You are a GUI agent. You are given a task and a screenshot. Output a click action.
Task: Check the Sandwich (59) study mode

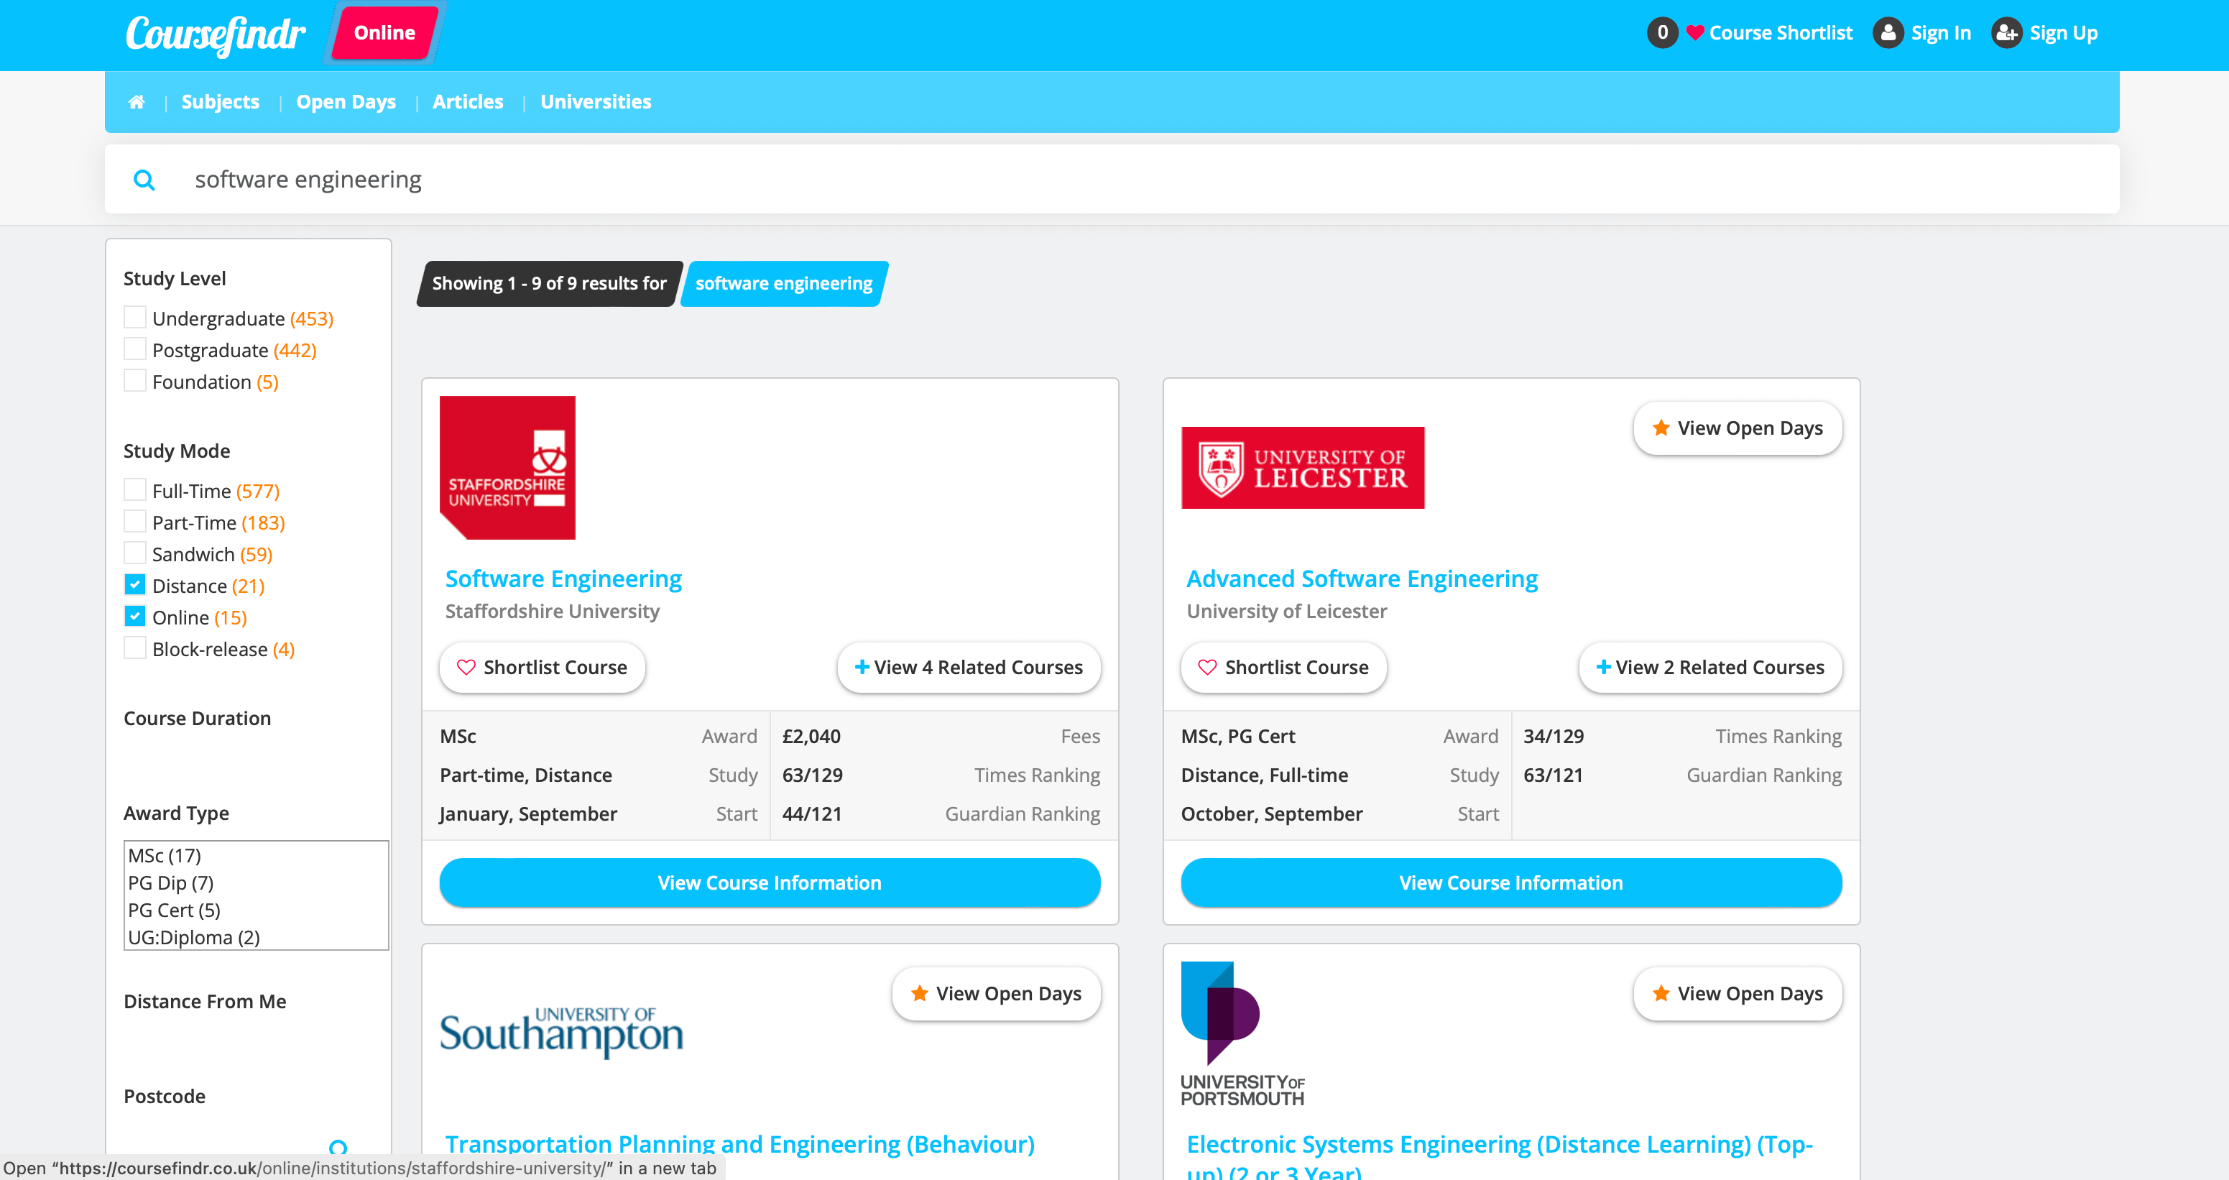click(x=134, y=553)
